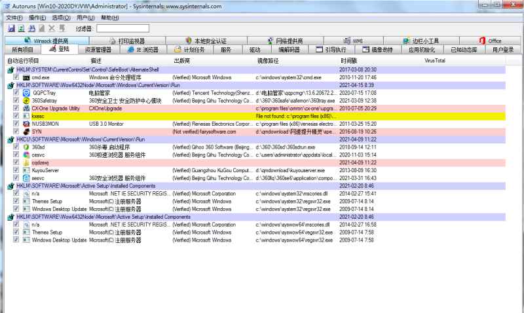Screen dimensions: 524x313
Task: Click the Find binoculars toolbar icon
Action: [31, 28]
